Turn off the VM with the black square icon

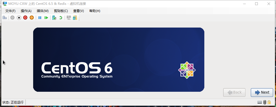pyautogui.click(x=19, y=18)
